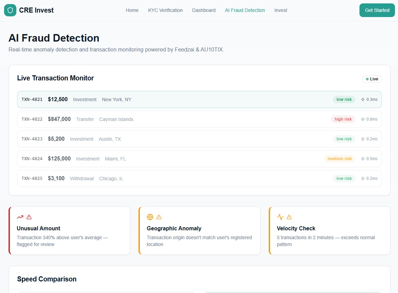Click the CRE Invest shield logo icon
The height and width of the screenshot is (293, 398).
(10, 10)
